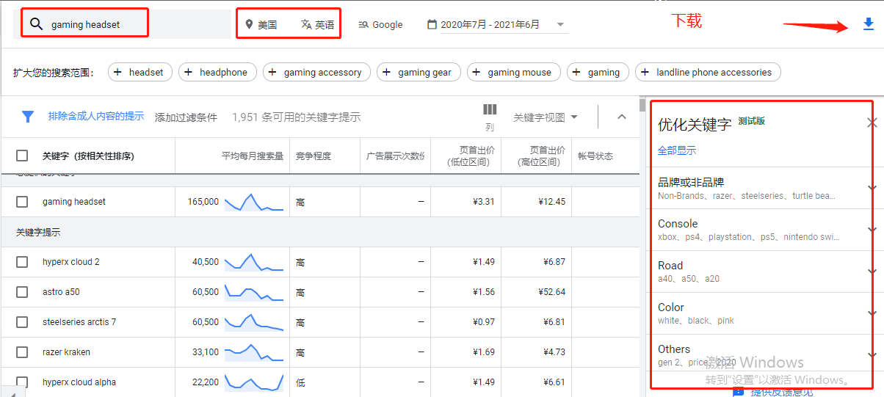Screen dimensions: 884x397
Task: Expand the Color refine section
Action: [x=872, y=313]
